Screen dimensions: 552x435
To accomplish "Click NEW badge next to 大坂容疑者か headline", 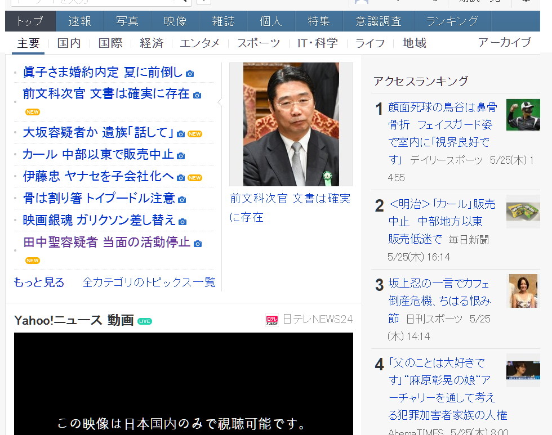I will pyautogui.click(x=195, y=134).
